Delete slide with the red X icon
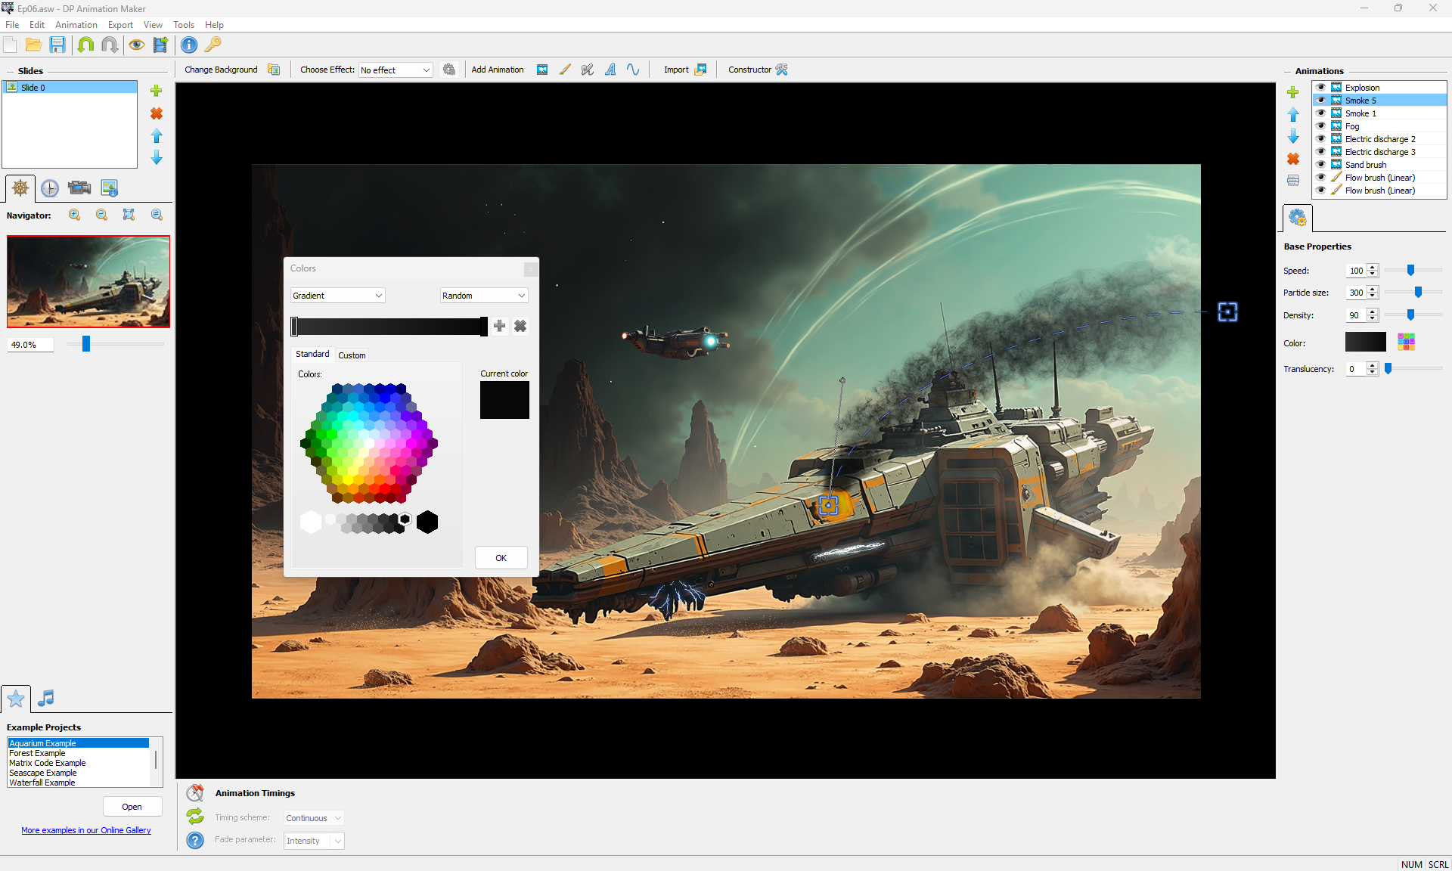This screenshot has width=1452, height=871. tap(157, 113)
